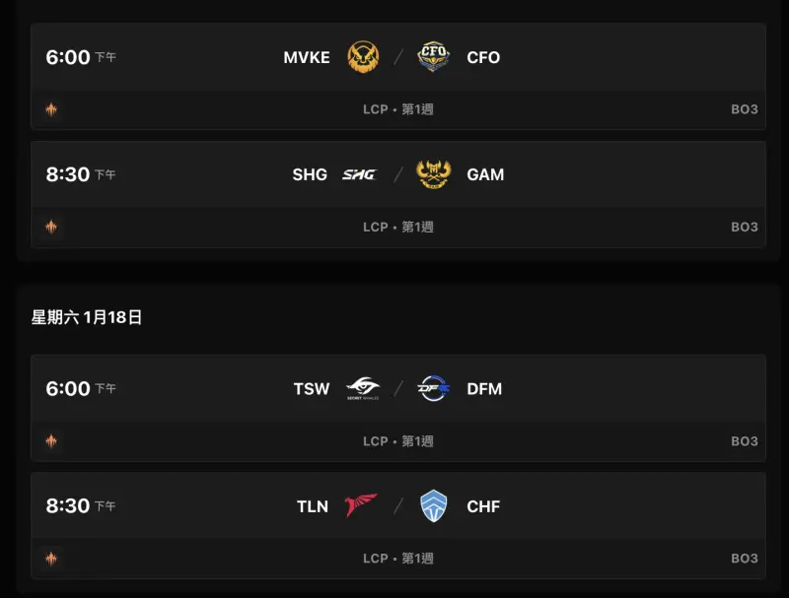Click LCP league icon under TSW match
Viewport: 789px width, 598px height.
51,441
